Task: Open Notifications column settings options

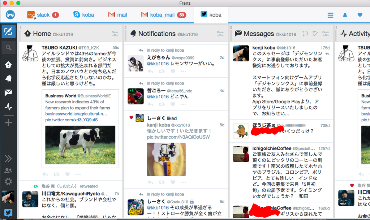Action: [220, 34]
